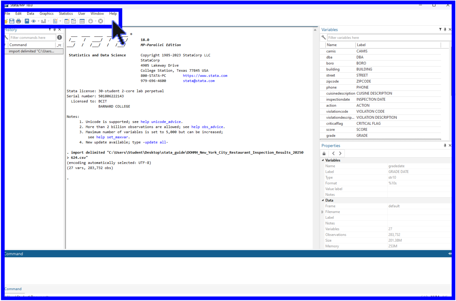Follow the https://www.stata.com link

point(205,76)
